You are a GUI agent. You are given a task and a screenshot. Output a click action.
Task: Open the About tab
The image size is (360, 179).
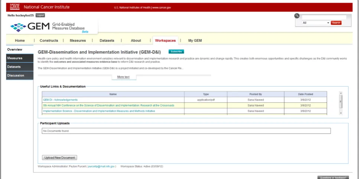point(136,40)
